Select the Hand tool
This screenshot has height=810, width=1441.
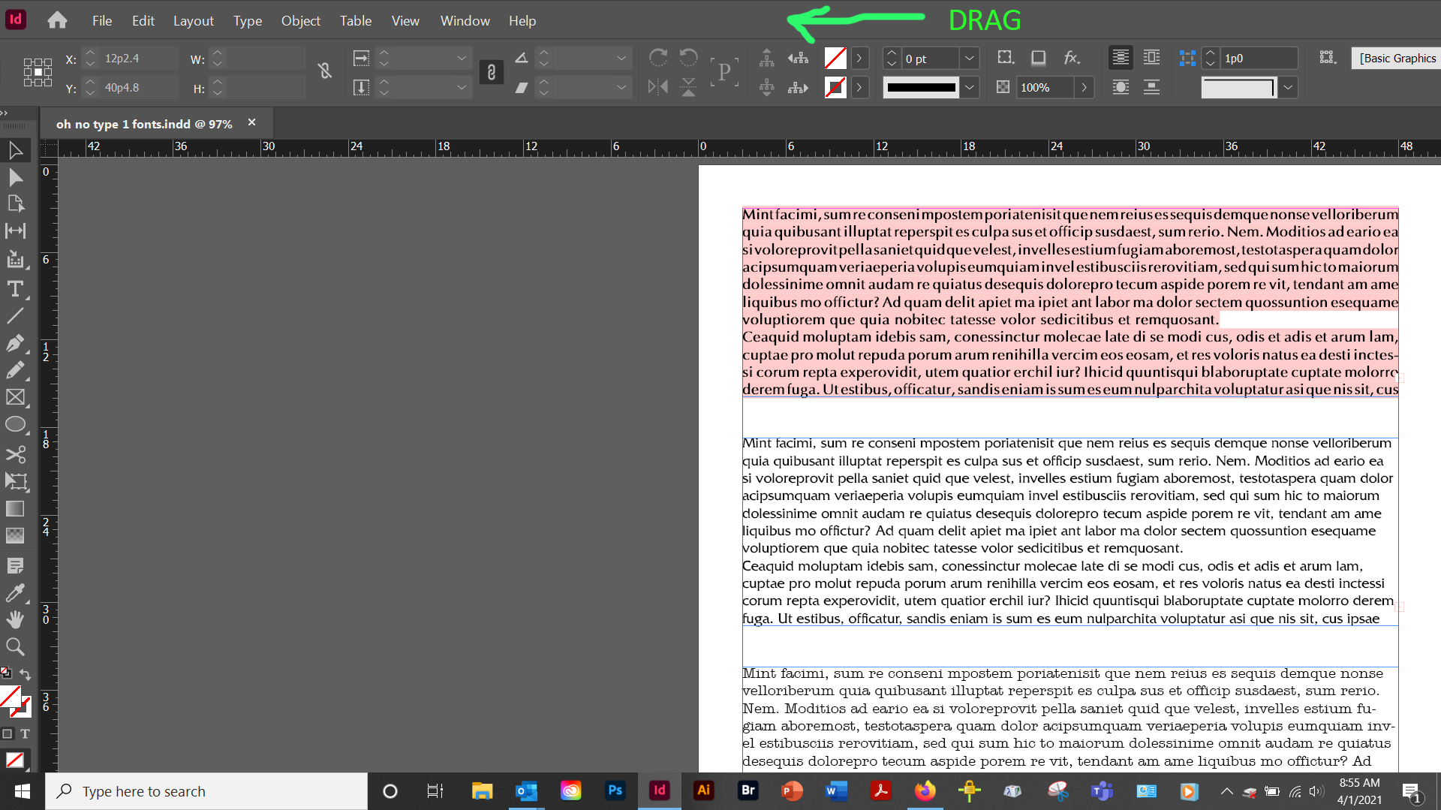click(15, 619)
